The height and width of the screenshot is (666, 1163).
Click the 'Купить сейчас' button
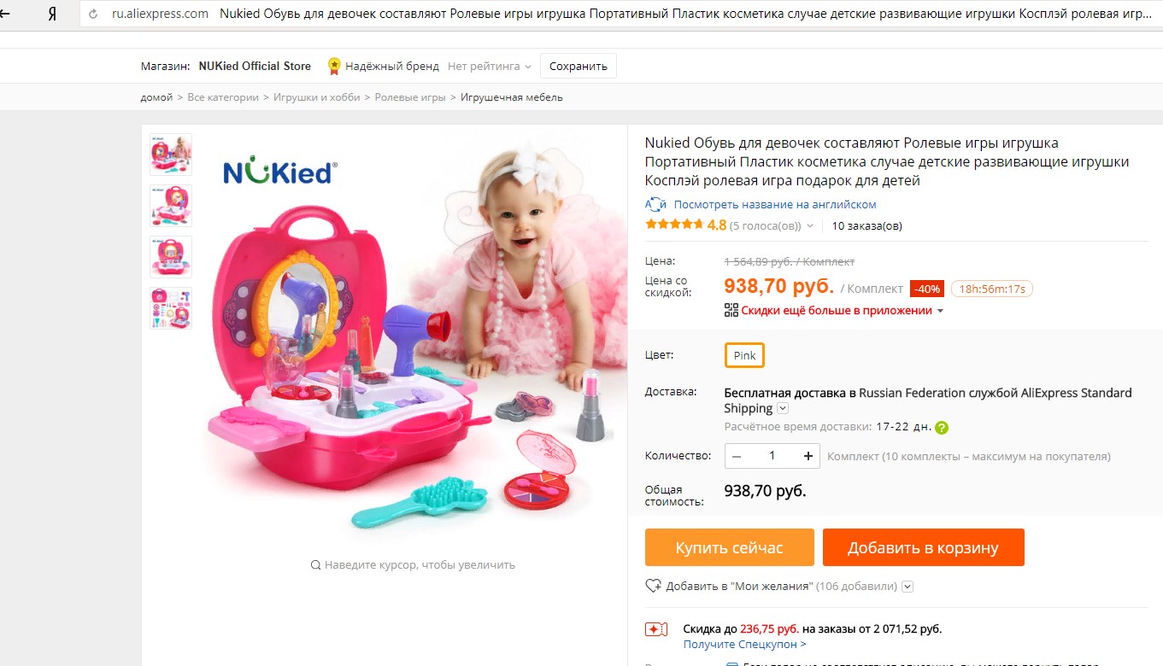tap(729, 547)
